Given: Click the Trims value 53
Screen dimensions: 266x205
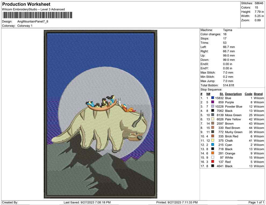Looking at the screenshot, I should coord(225,43).
